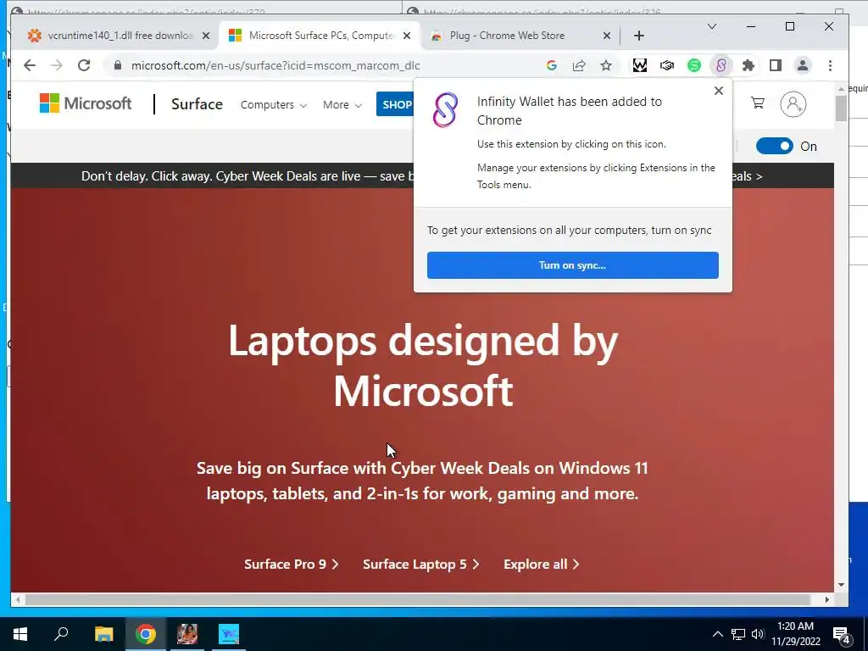Viewport: 868px width, 651px height.
Task: Click the taskbar clock showing 1:20 AM
Action: 795,634
